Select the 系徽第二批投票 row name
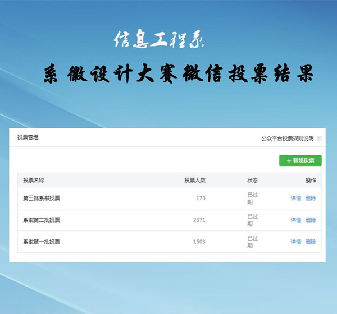This screenshot has height=314, width=337. click(x=41, y=220)
